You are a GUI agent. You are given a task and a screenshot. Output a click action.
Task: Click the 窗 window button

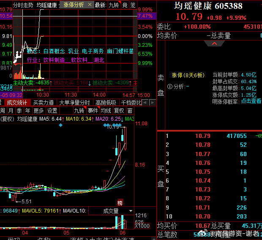click(130, 111)
